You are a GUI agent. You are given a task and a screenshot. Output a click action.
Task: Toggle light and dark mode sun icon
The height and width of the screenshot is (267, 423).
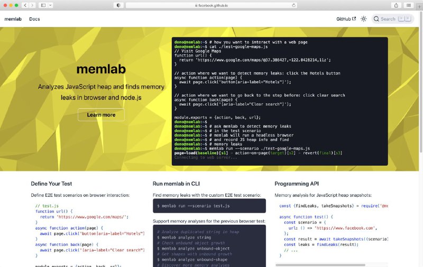(x=364, y=19)
